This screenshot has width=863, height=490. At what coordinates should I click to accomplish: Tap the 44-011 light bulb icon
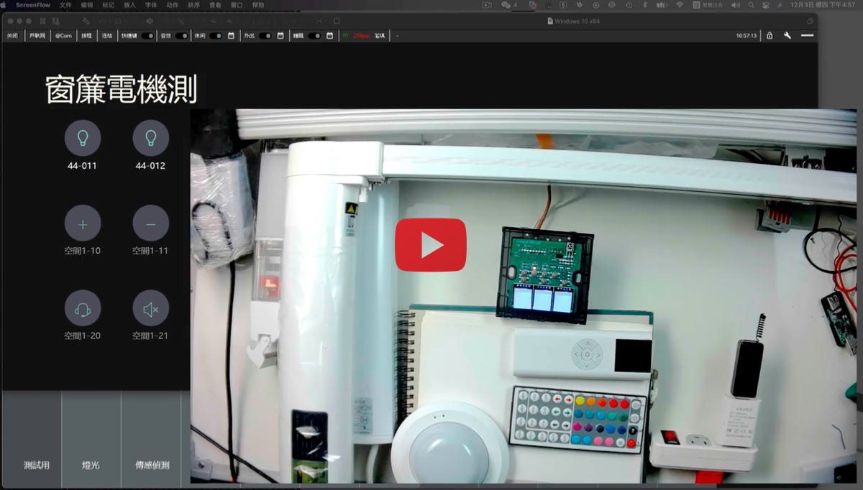pos(83,138)
